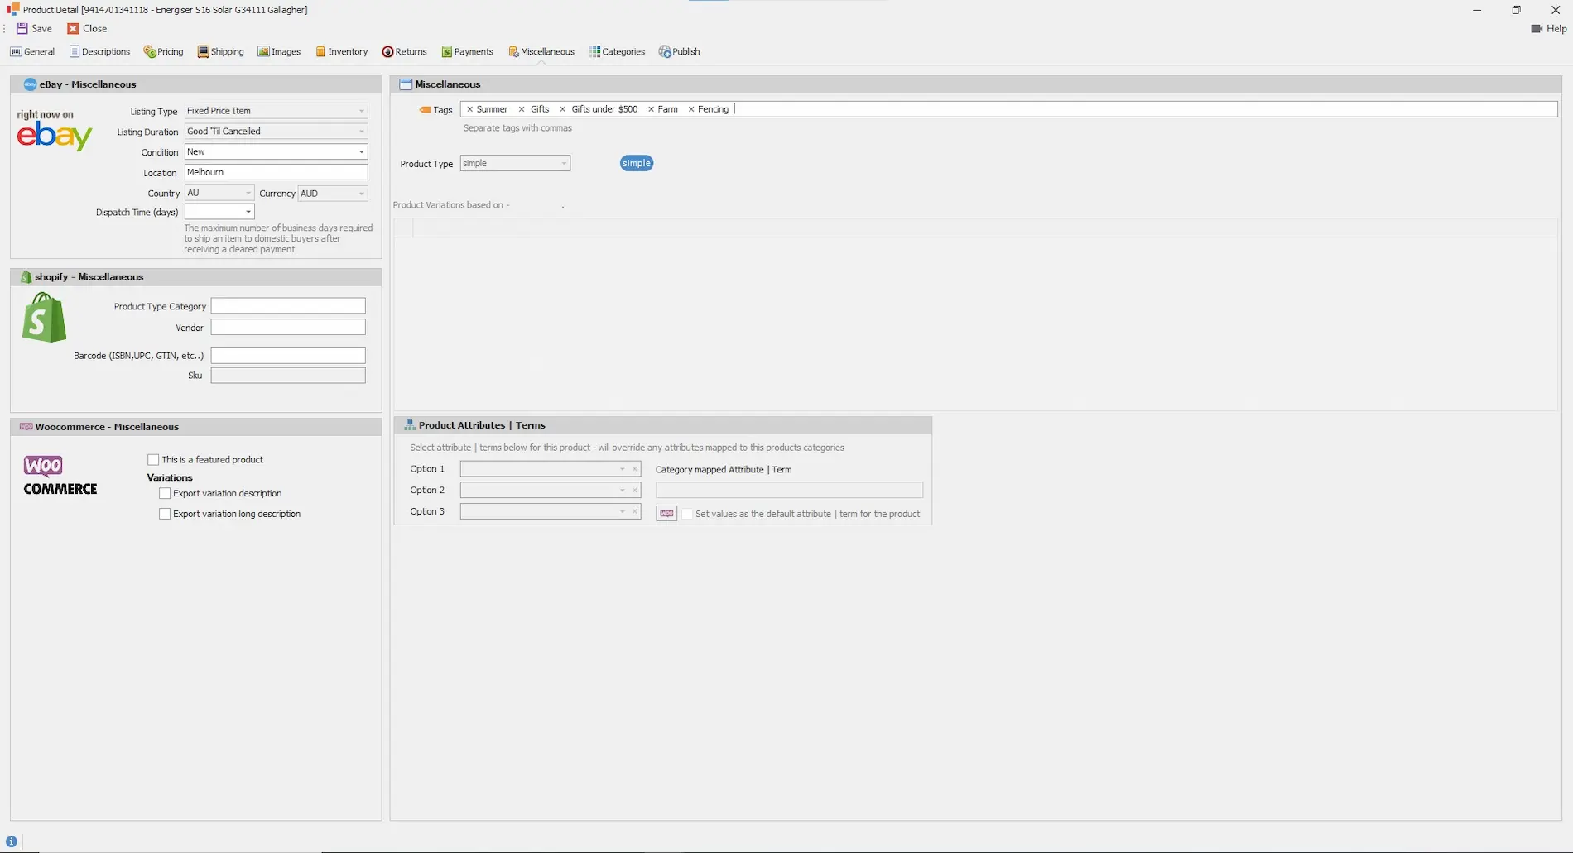Open the Categories tab
Screen dimensions: 1573x853
617,51
